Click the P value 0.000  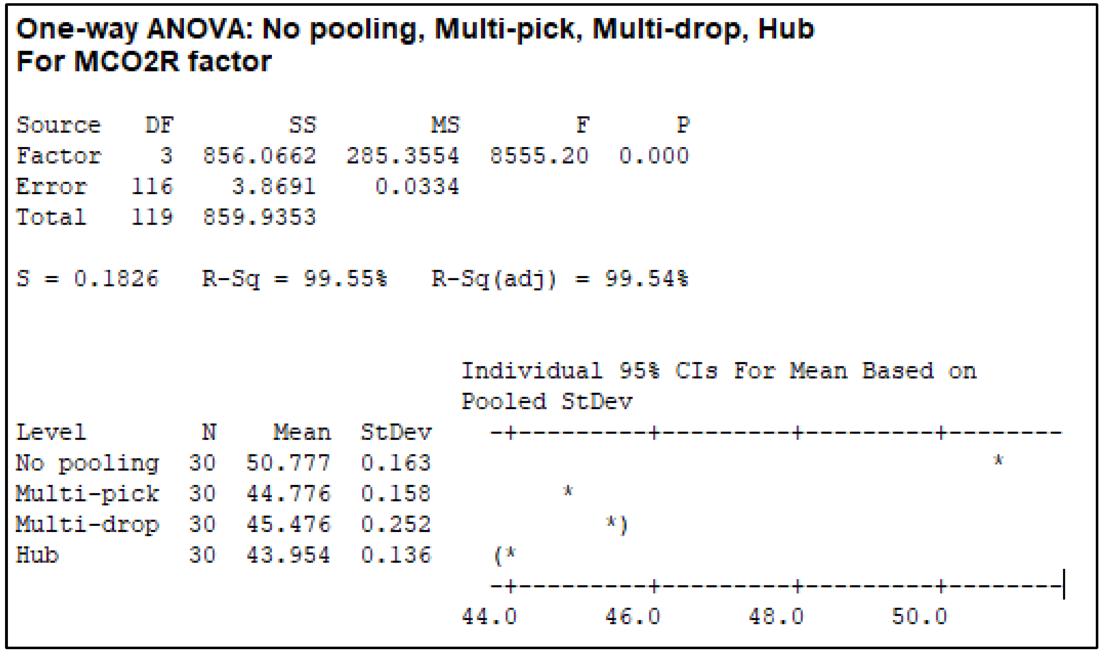(x=653, y=156)
